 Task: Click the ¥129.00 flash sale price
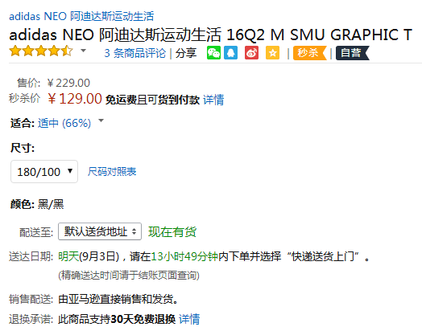pos(75,99)
